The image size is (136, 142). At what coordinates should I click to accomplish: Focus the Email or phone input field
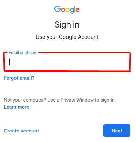click(67, 62)
